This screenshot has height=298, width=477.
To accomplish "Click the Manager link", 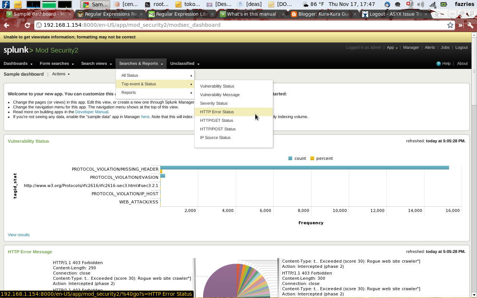I will click(411, 48).
